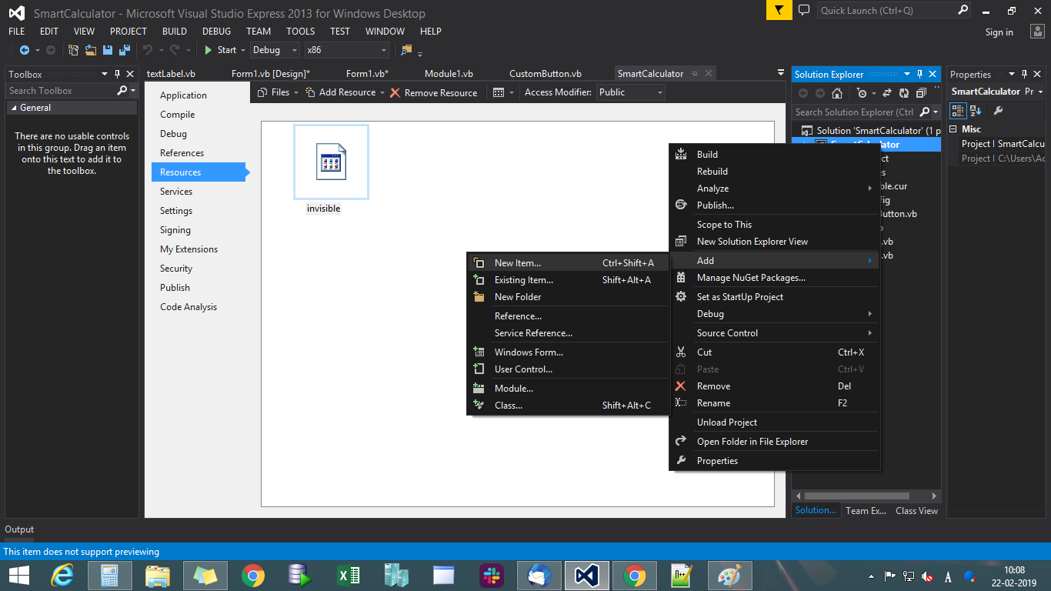Viewport: 1051px width, 591px height.
Task: Open the Views grid icon in Resources toolbar
Action: 499,92
